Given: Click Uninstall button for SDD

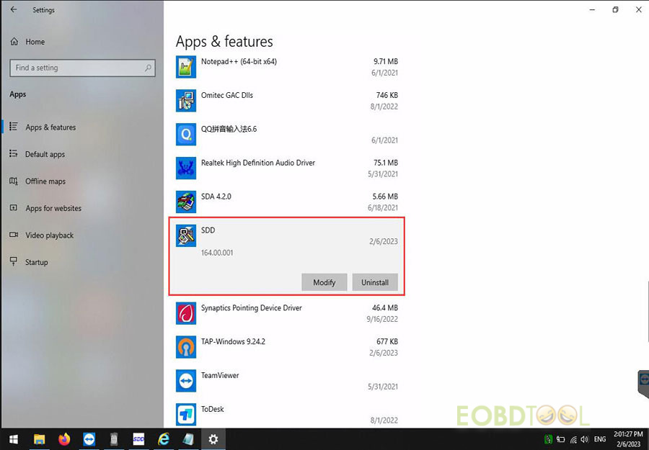Looking at the screenshot, I should 375,282.
